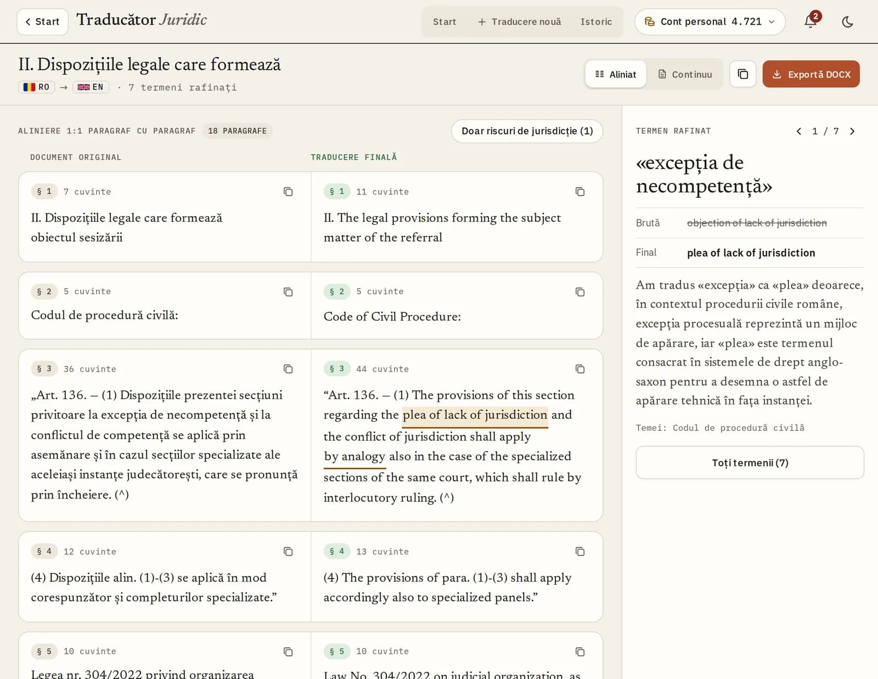This screenshot has height=679, width=878.
Task: Click the RO source language badge
Action: click(37, 87)
